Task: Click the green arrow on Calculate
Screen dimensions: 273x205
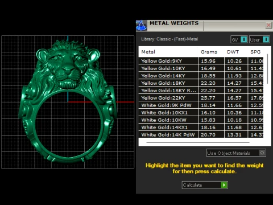Action: [224, 185]
